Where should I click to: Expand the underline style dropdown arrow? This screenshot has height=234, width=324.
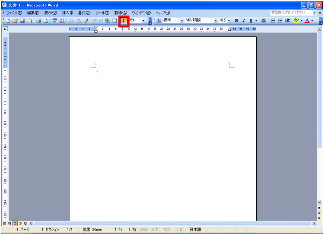[256, 20]
